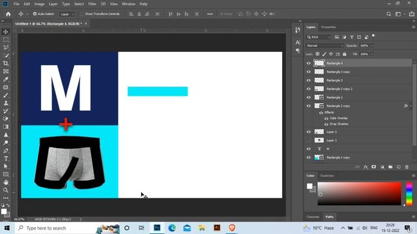The height and width of the screenshot is (234, 417).
Task: Select the Path Selection tool
Action: tap(6, 166)
